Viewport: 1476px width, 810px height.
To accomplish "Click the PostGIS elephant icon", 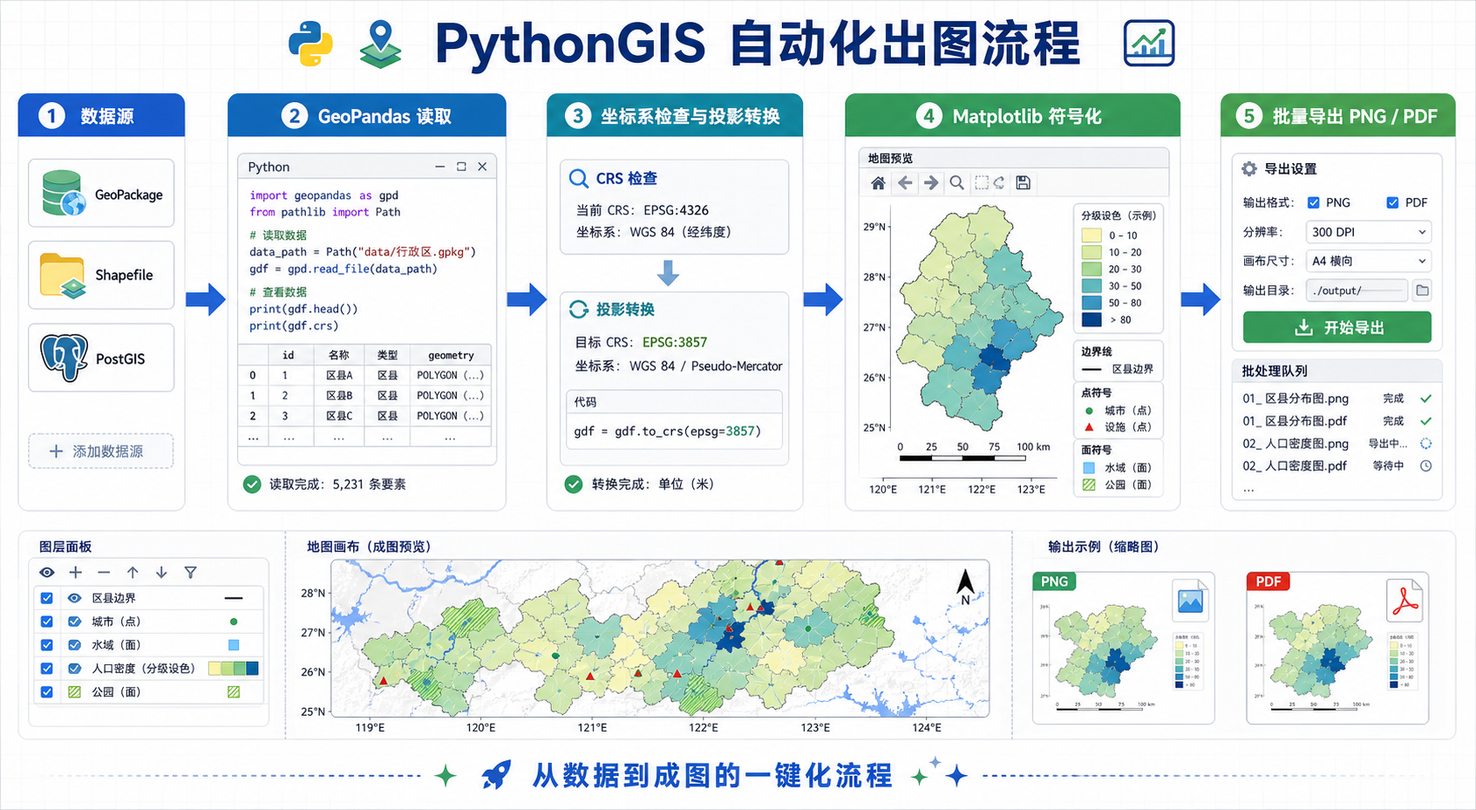I will [x=65, y=357].
